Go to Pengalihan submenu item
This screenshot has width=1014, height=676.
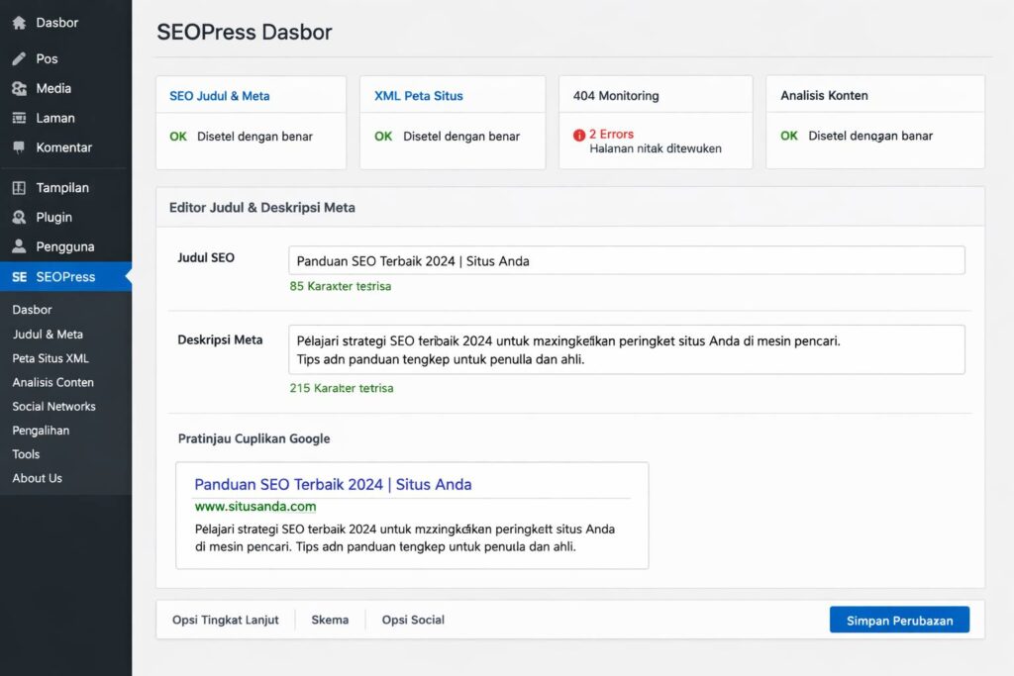pos(41,431)
